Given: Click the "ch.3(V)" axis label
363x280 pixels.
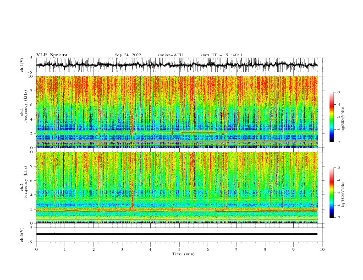Looking at the screenshot, I should click(22, 235).
